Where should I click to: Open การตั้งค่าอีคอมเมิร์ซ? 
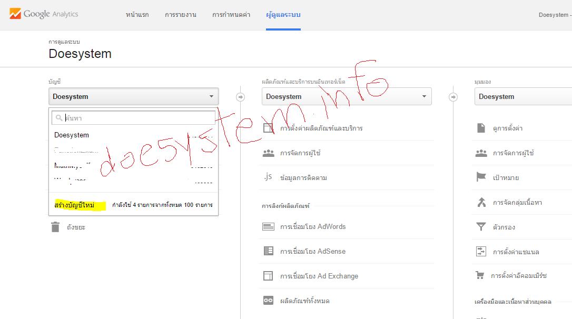click(519, 276)
